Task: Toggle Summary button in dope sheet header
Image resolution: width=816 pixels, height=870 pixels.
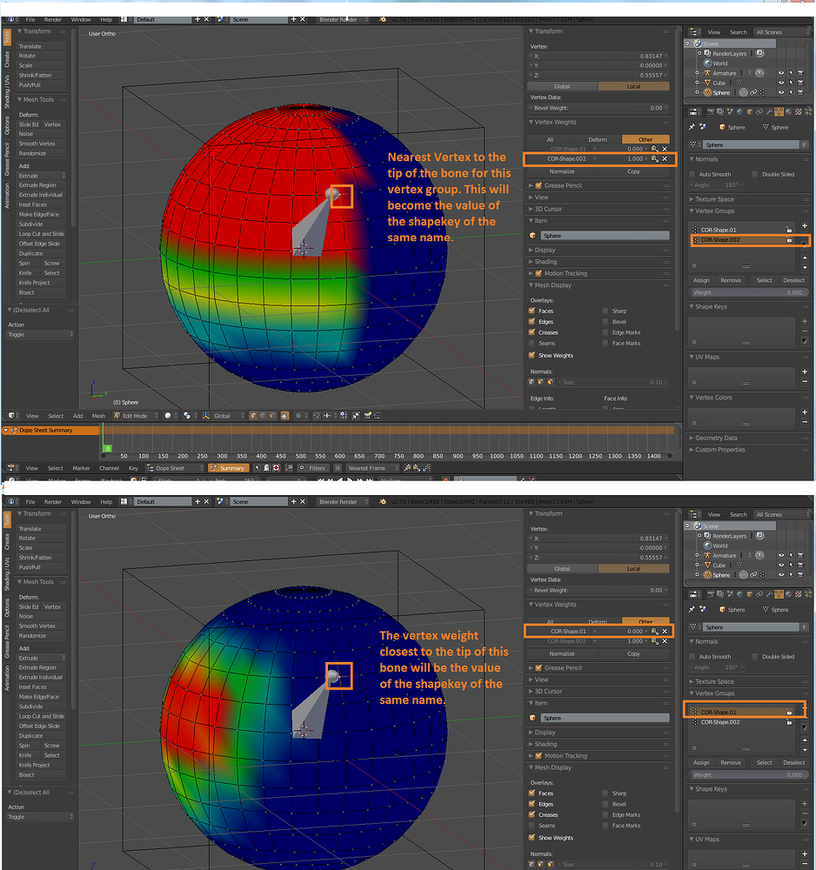Action: tap(228, 468)
